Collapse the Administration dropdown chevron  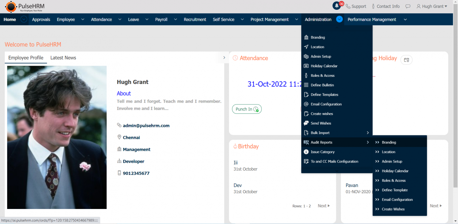pyautogui.click(x=339, y=20)
